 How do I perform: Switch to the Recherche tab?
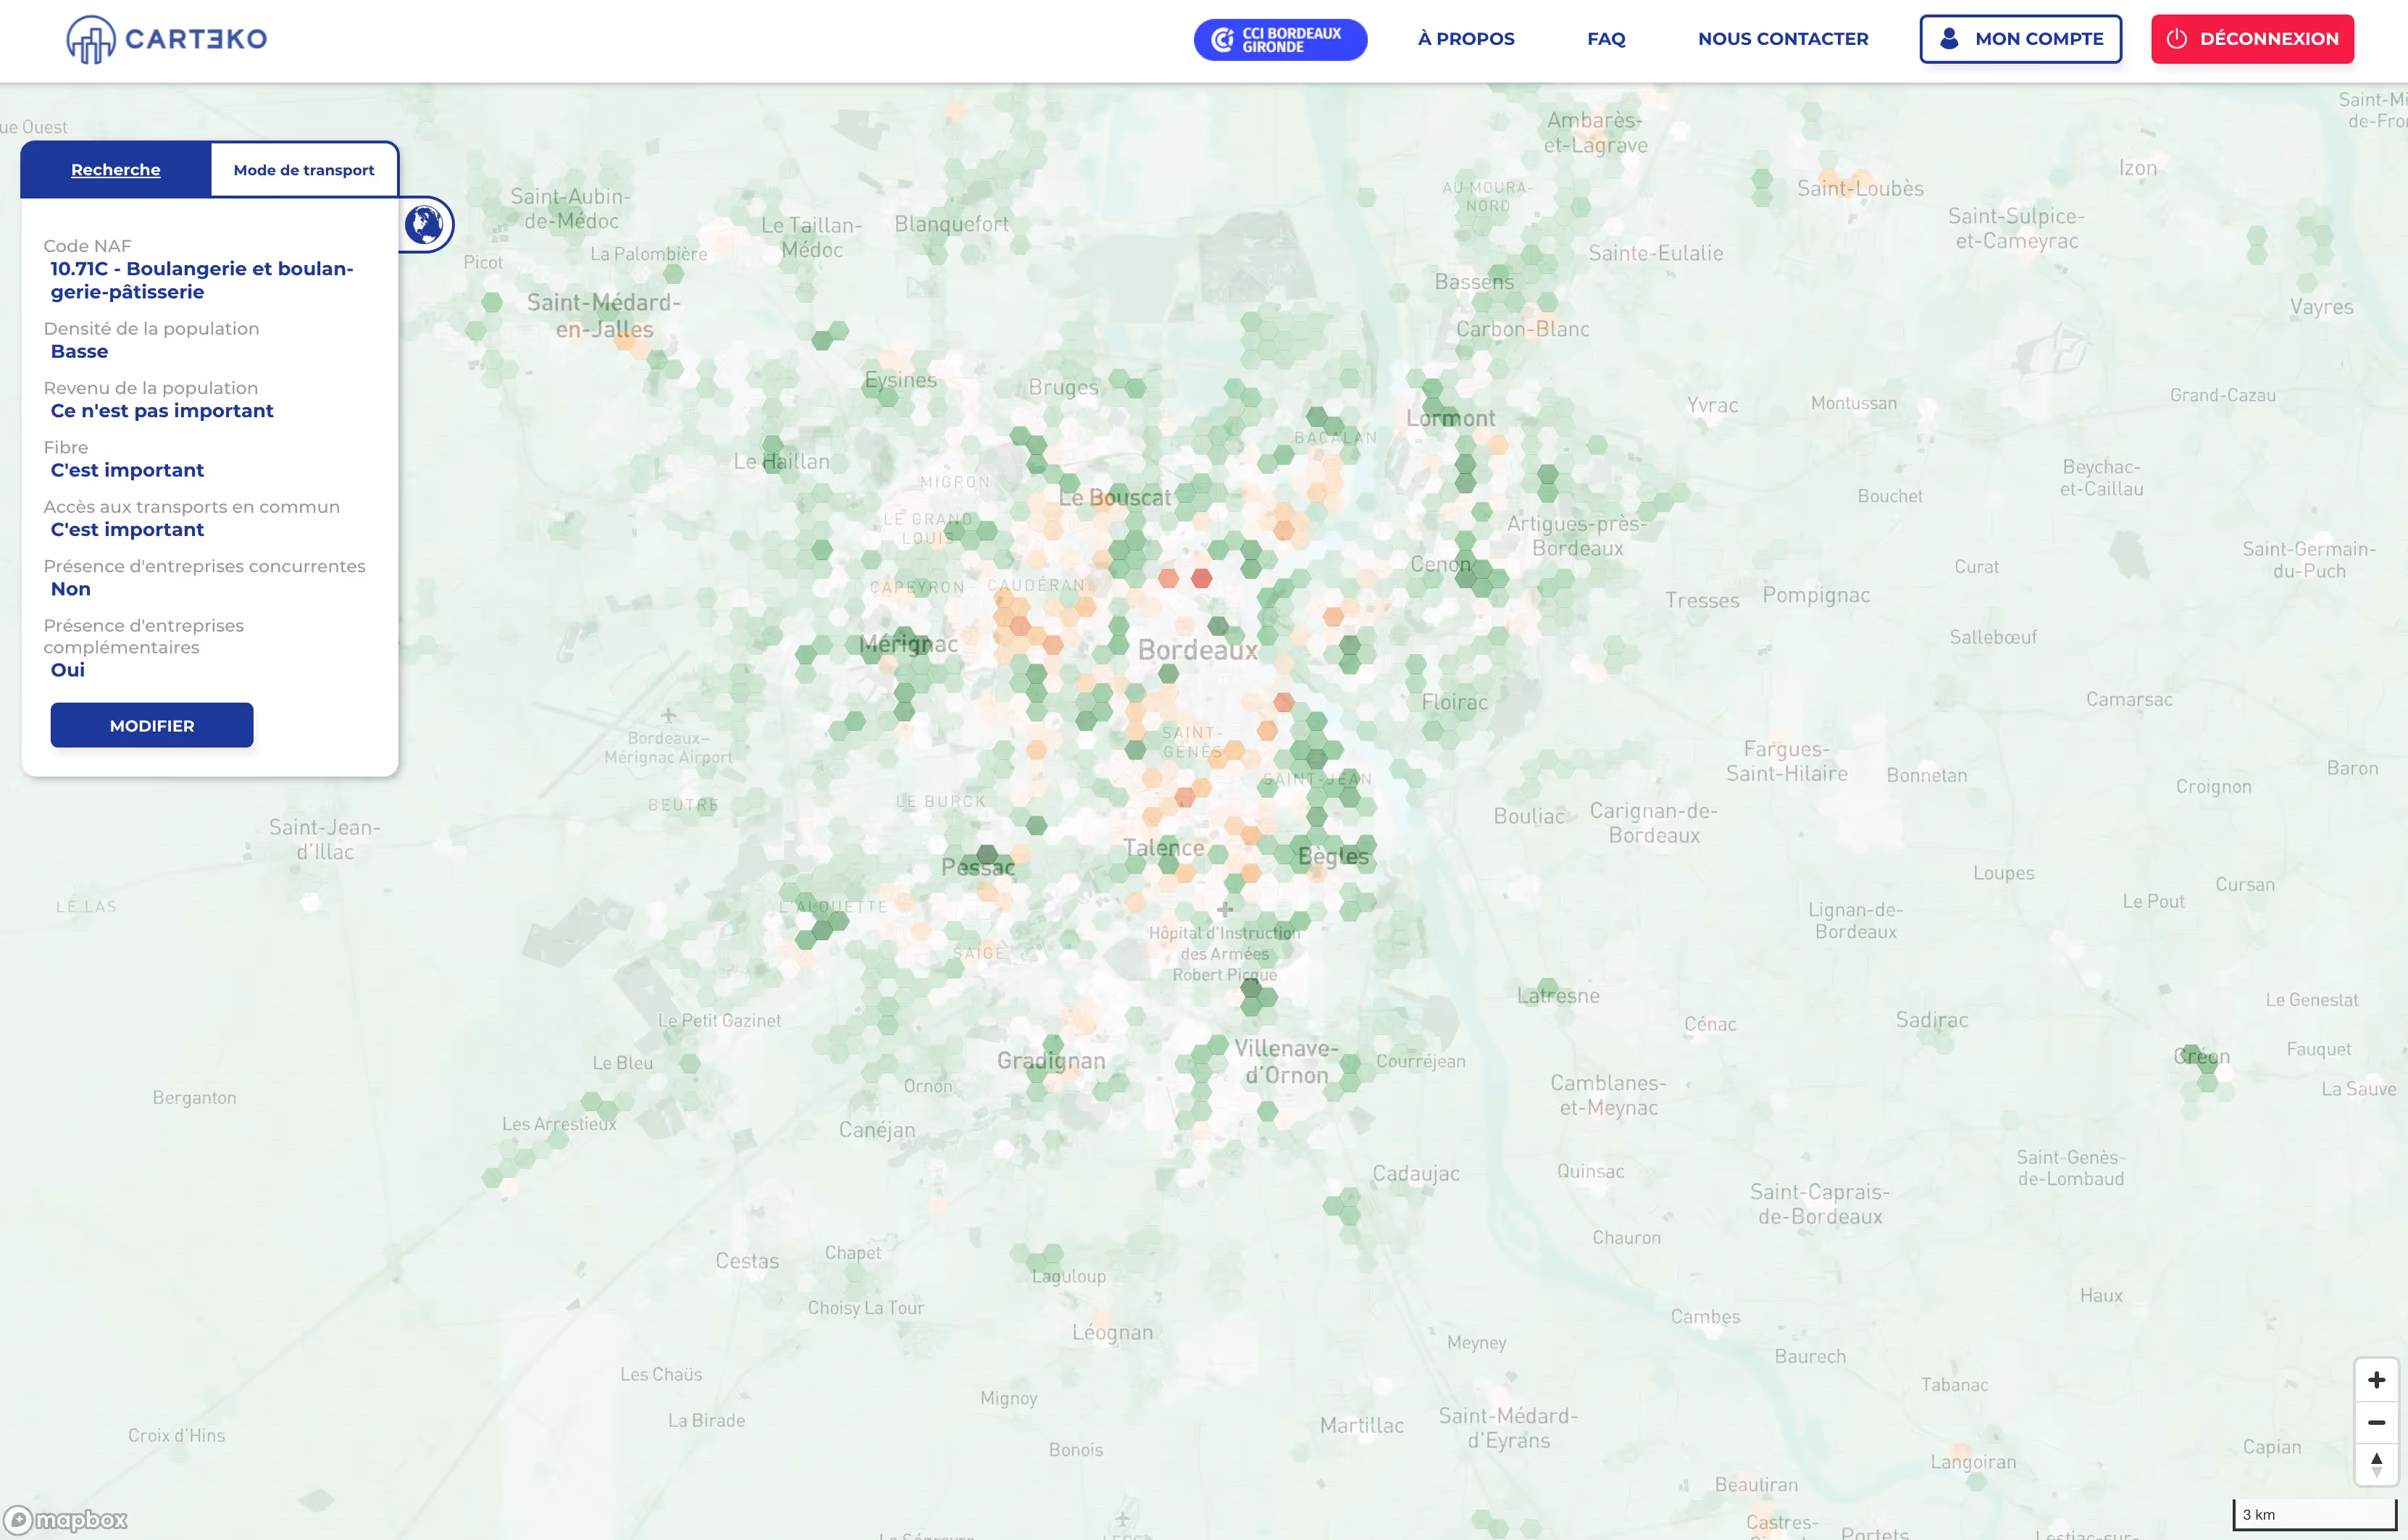[x=115, y=170]
